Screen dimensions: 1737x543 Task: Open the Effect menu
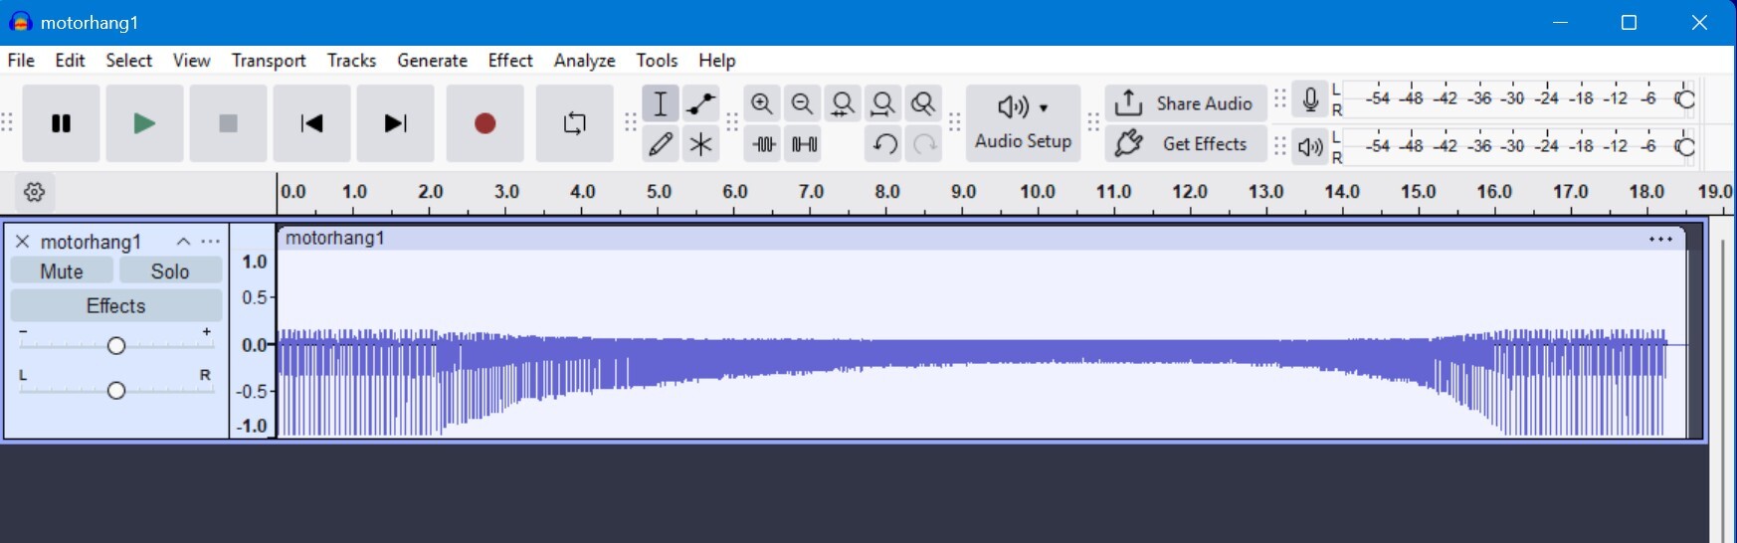pyautogui.click(x=510, y=61)
